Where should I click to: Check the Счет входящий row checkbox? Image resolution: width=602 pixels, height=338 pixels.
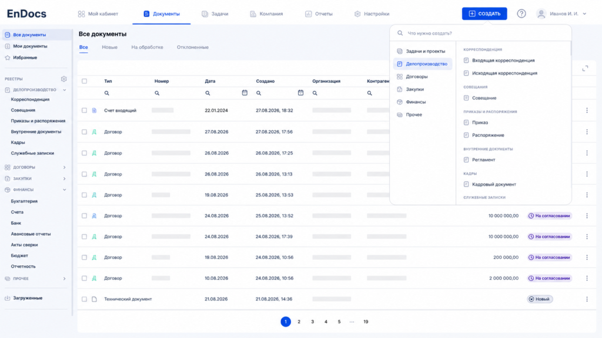pos(85,110)
